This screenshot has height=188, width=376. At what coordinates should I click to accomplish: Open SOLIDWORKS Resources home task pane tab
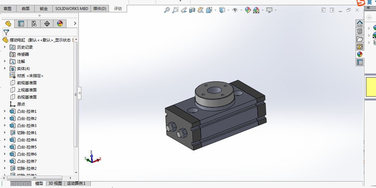[360, 23]
